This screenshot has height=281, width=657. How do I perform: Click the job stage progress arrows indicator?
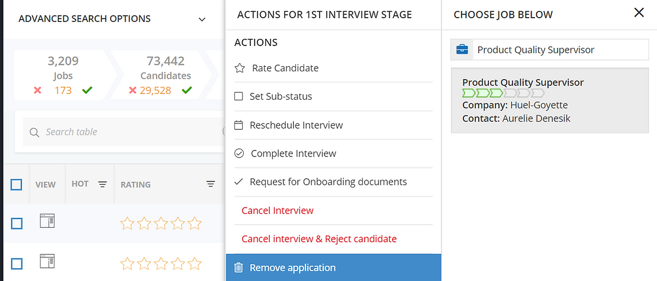click(x=503, y=93)
